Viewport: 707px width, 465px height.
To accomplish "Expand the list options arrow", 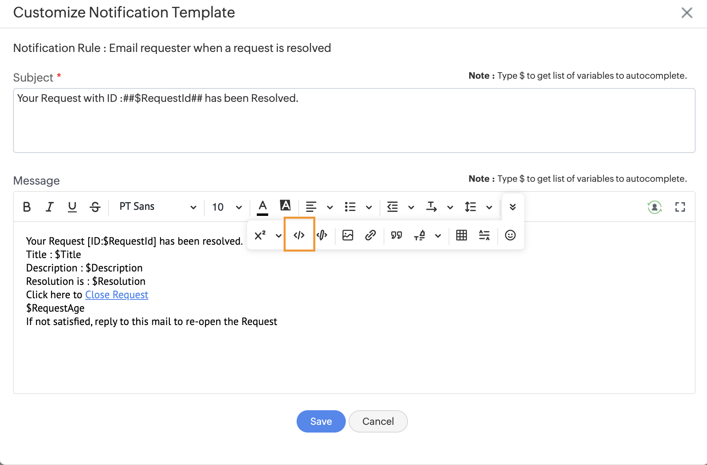I will click(369, 207).
